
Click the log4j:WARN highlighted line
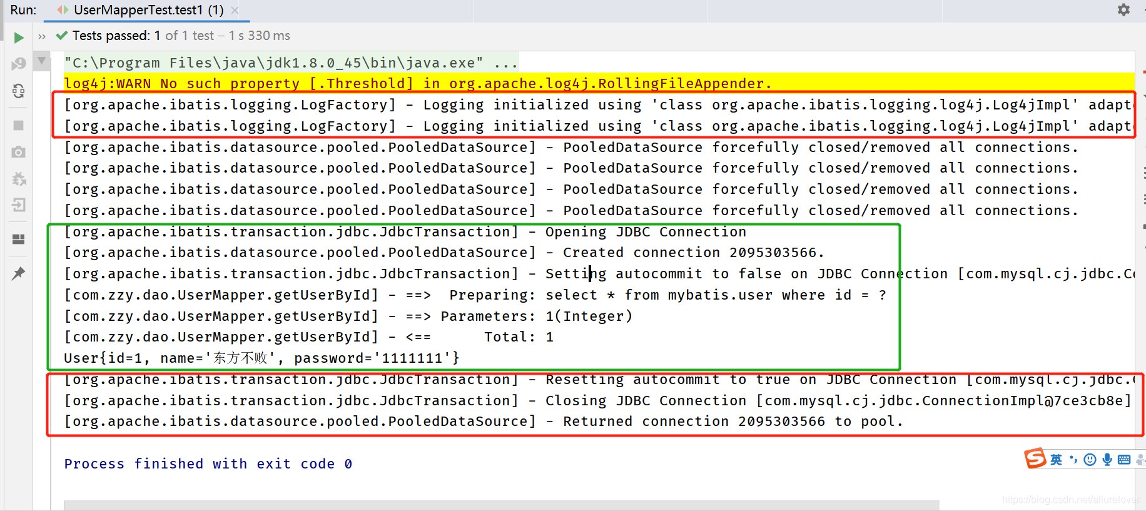[x=418, y=83]
